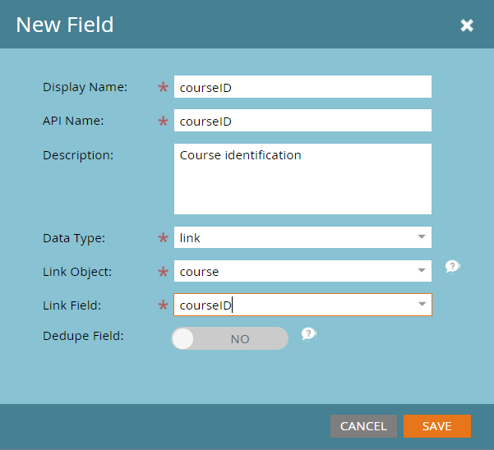
Task: Expand the Data Type dropdown arrow
Action: click(422, 236)
